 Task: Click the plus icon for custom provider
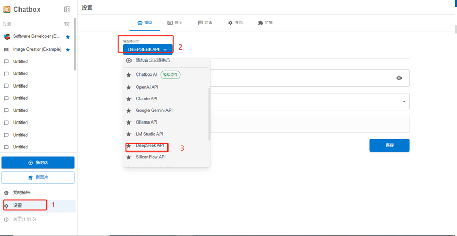(x=128, y=61)
